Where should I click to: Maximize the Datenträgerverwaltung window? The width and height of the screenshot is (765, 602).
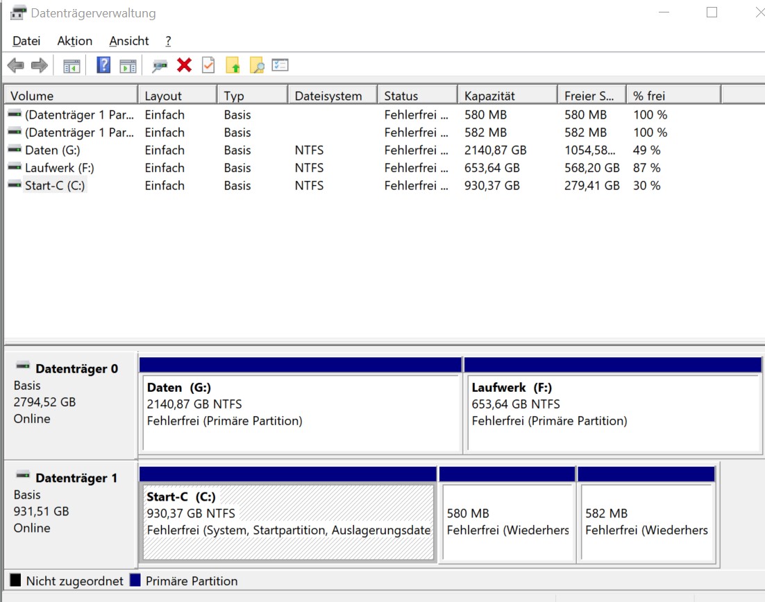coord(712,12)
